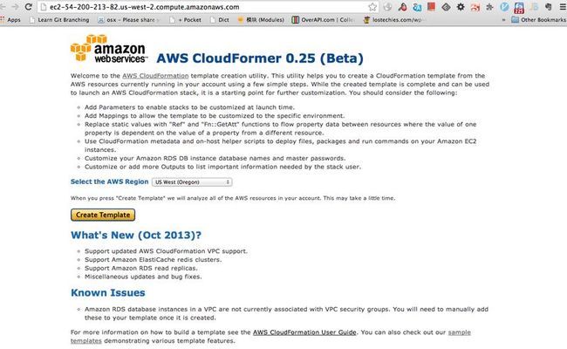Image resolution: width=567 pixels, height=349 pixels.
Task: Reload the page with the refresh icon
Action: (x=28, y=6)
